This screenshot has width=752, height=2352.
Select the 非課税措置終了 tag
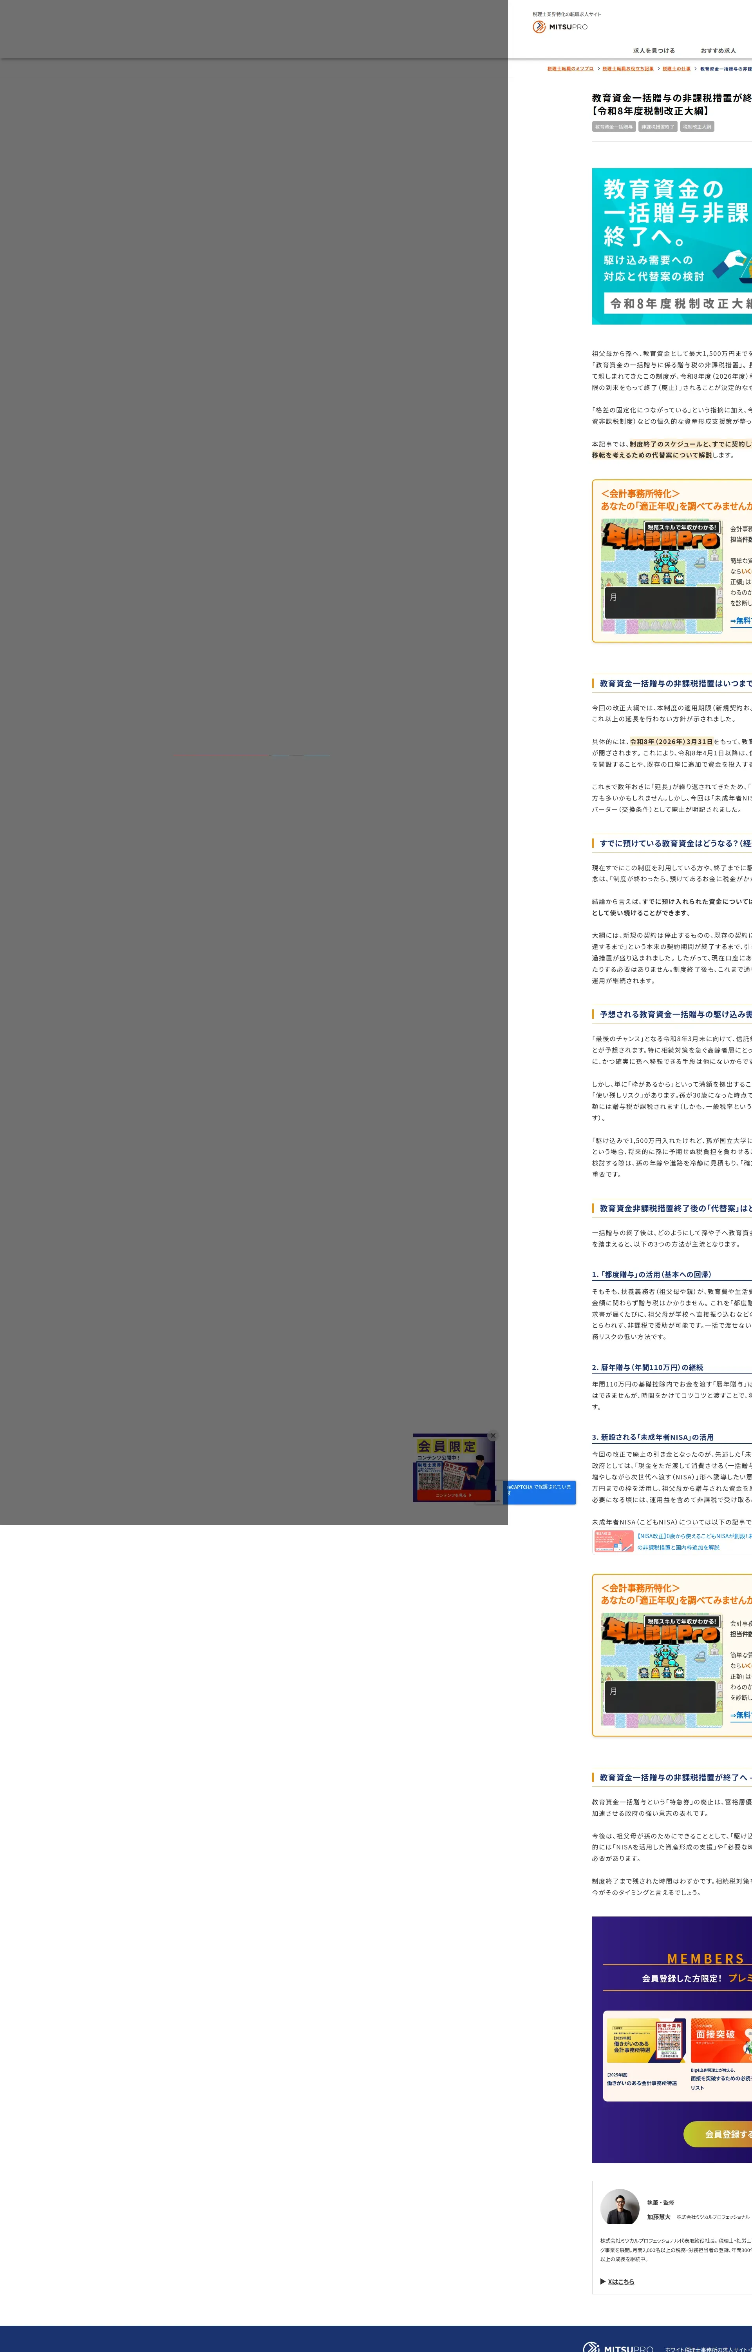pos(657,127)
